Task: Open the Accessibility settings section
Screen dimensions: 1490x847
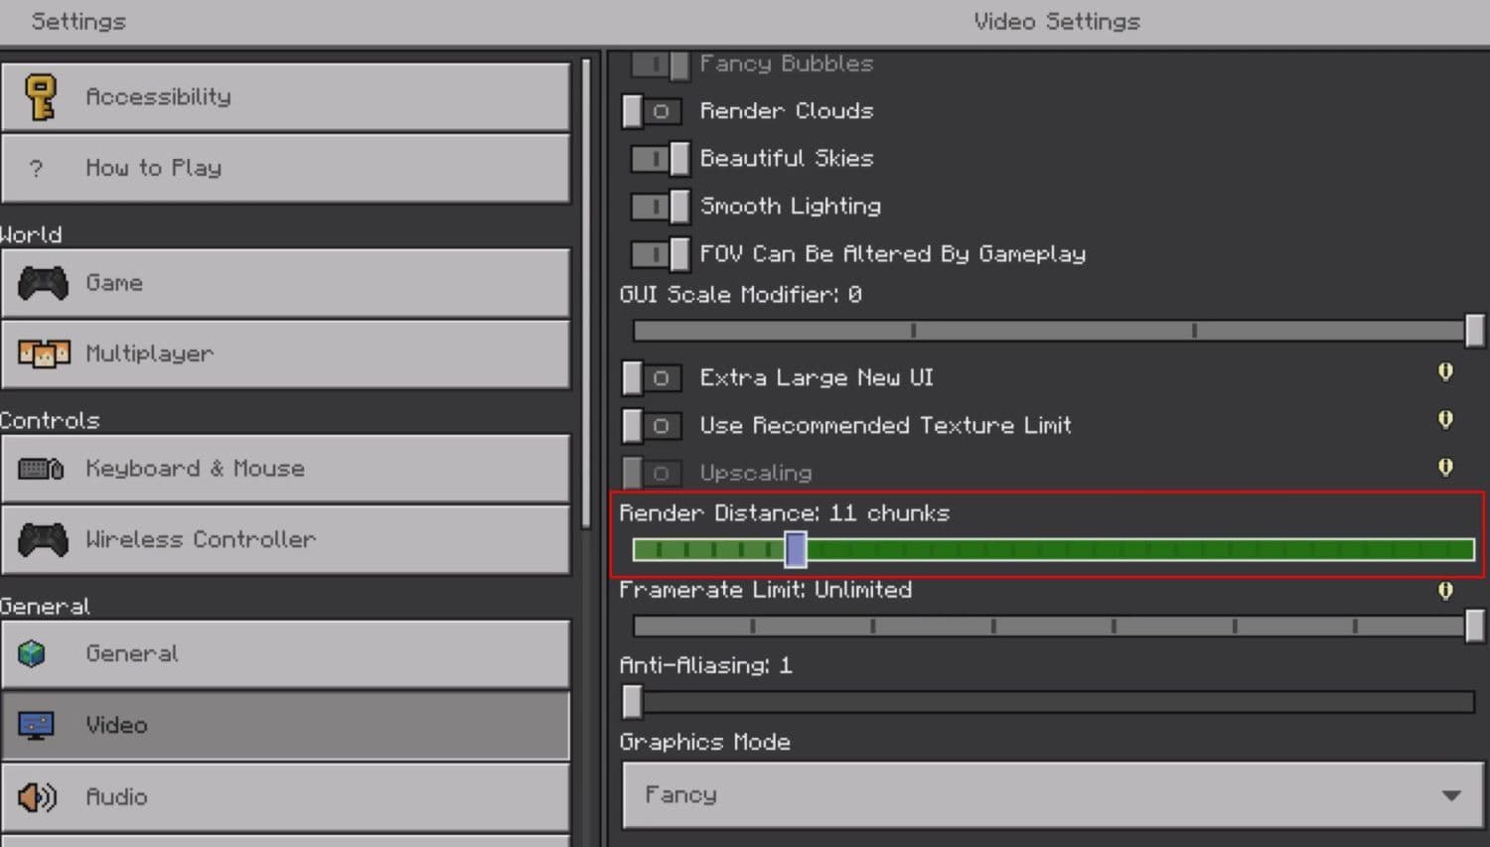Action: tap(286, 96)
